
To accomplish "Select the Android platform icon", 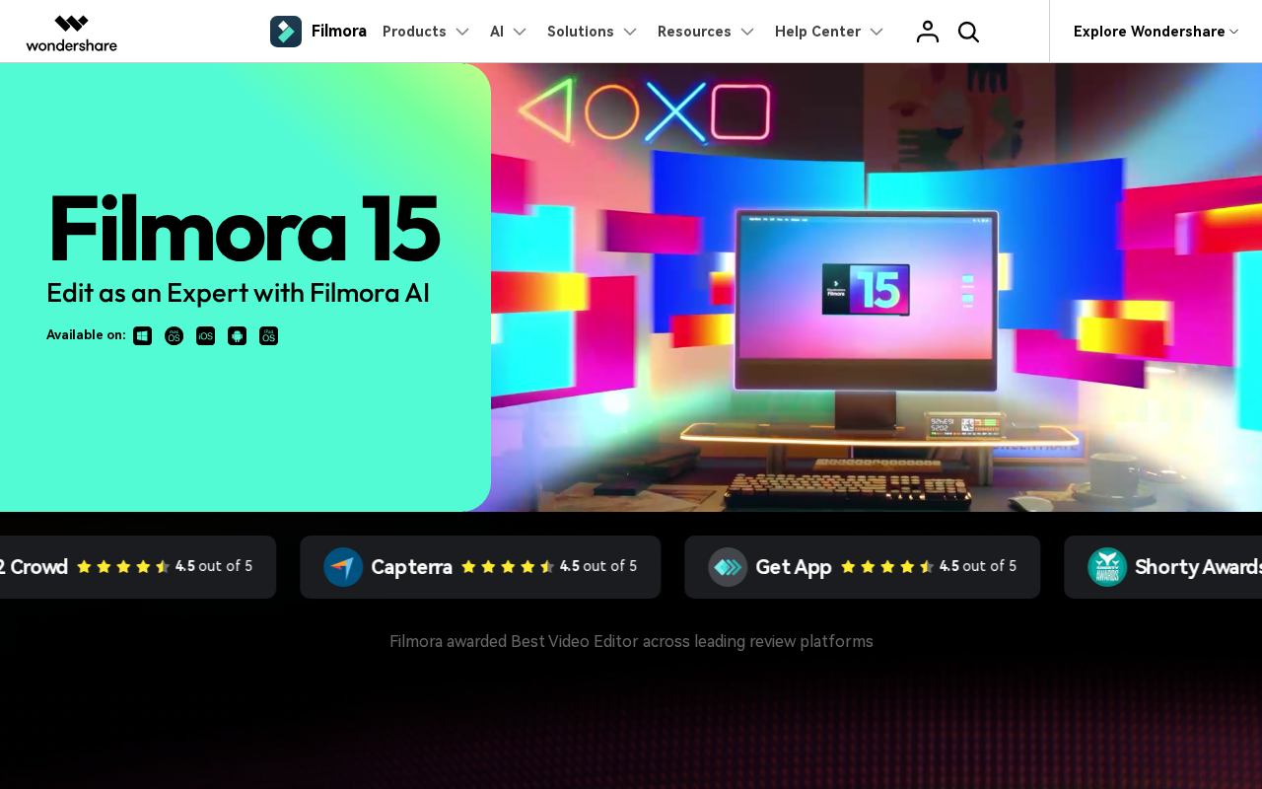I will click(x=238, y=336).
